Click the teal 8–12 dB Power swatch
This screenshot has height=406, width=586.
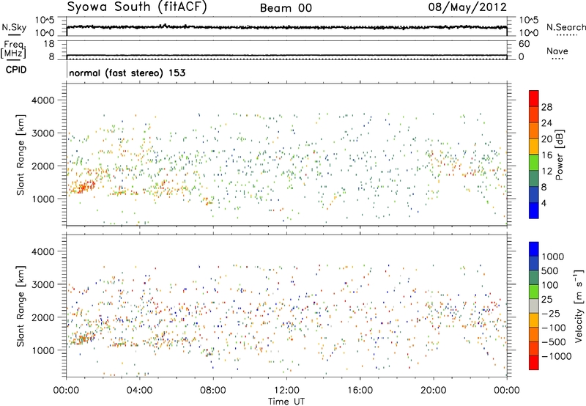click(x=534, y=178)
